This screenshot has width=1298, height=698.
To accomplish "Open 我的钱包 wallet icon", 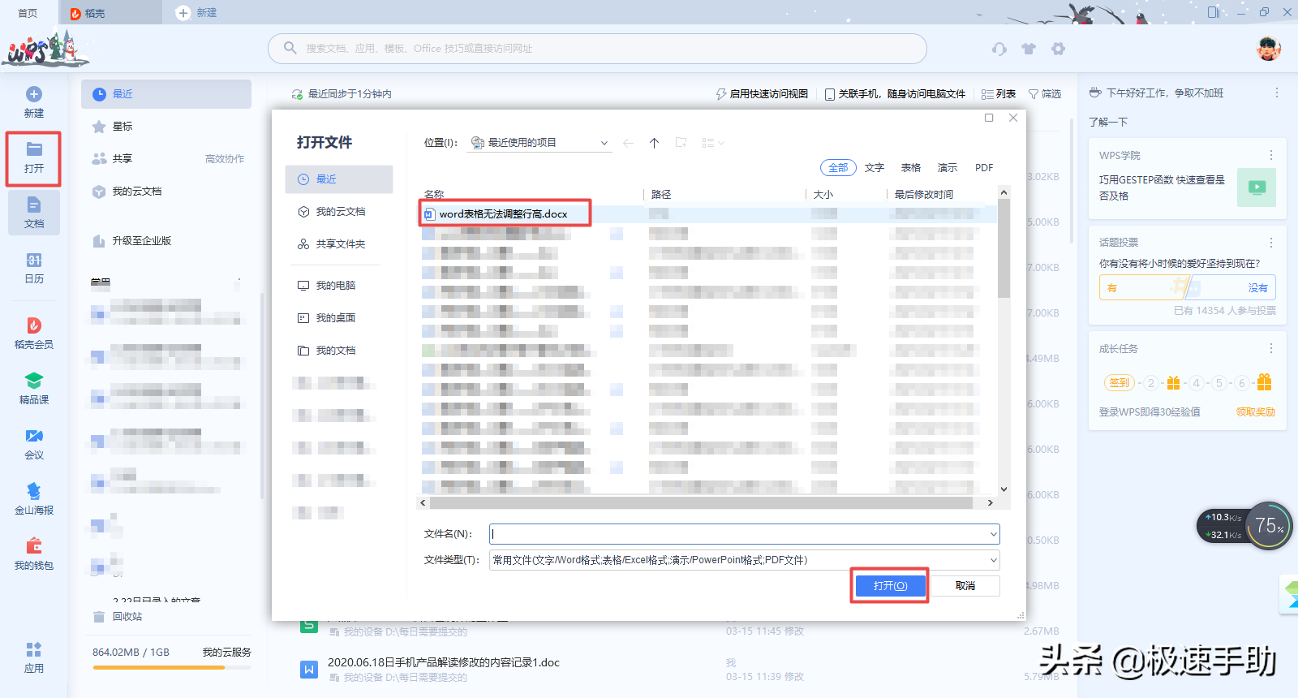I will (34, 546).
